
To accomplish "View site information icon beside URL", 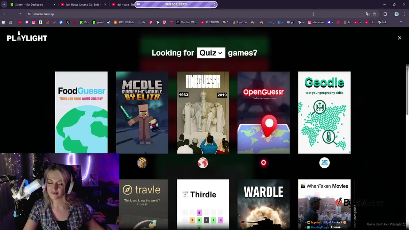I will click(29, 14).
